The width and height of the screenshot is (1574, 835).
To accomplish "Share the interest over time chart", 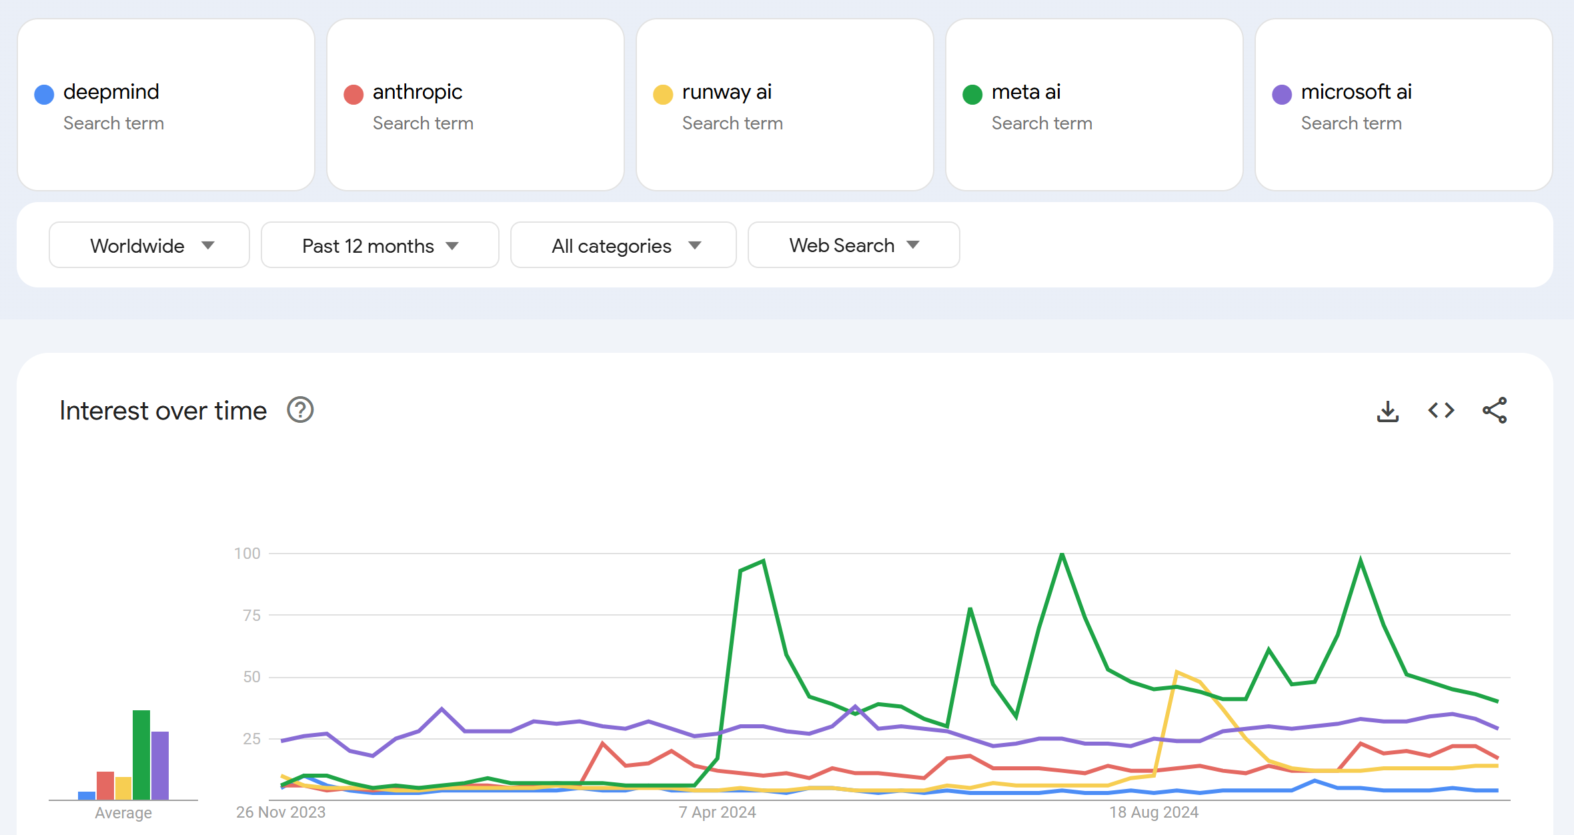I will [x=1495, y=411].
